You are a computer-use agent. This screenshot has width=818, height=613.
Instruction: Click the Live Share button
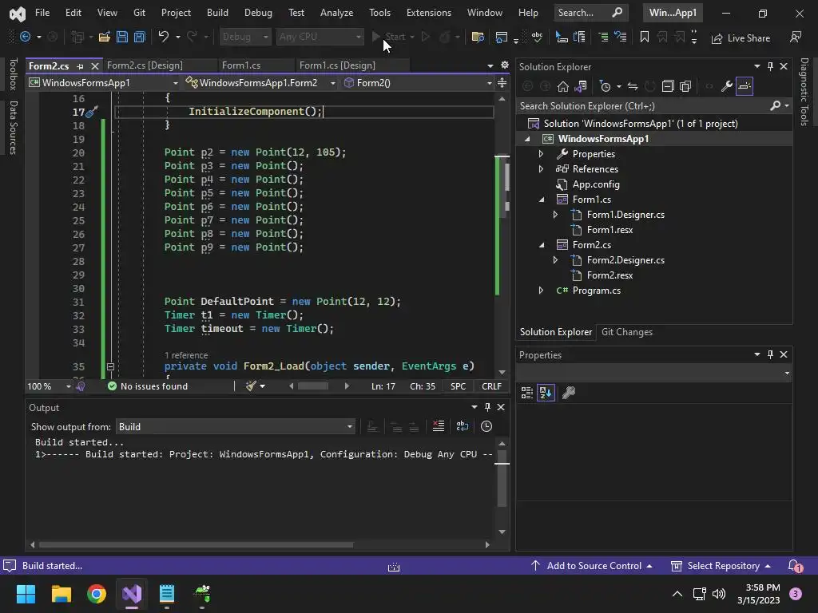[x=741, y=38]
